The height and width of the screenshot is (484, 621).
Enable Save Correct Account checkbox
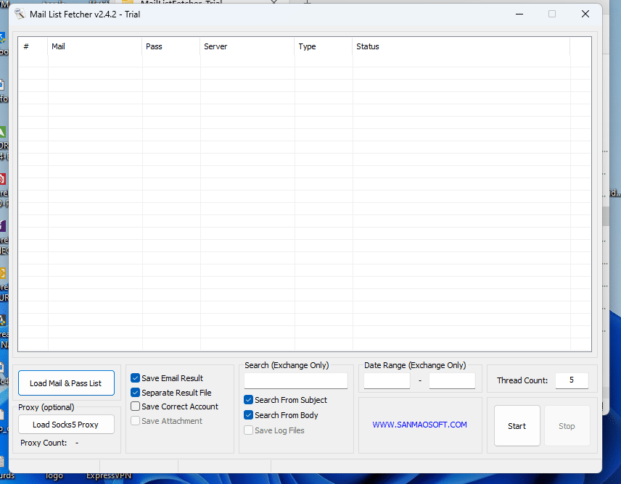136,406
